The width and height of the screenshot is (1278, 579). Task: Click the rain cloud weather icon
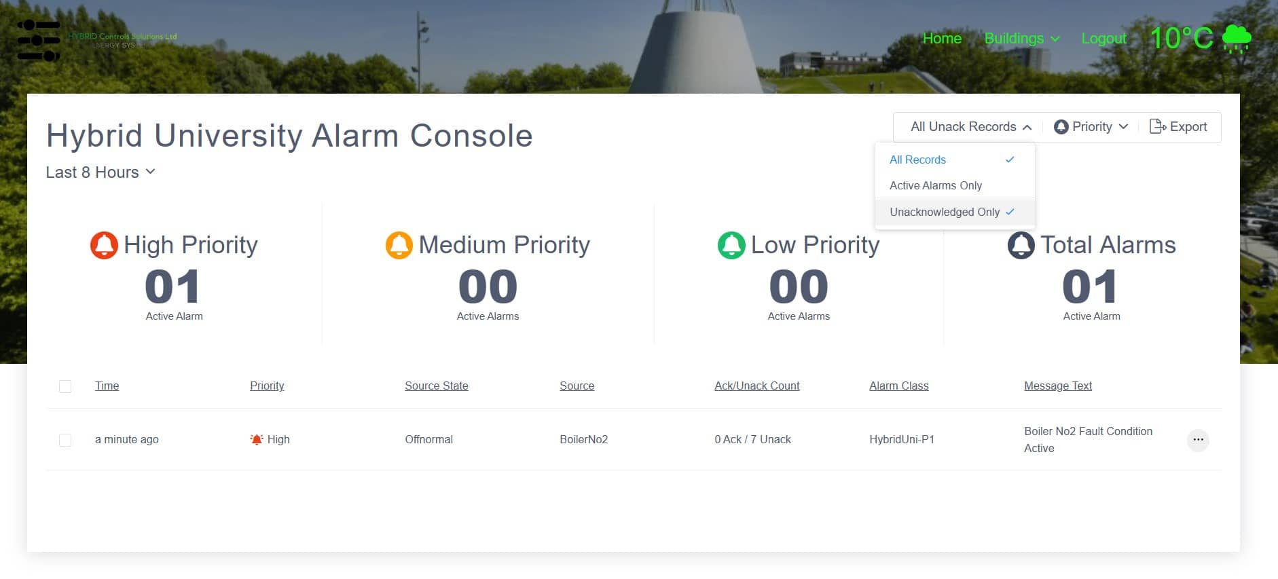click(x=1236, y=38)
